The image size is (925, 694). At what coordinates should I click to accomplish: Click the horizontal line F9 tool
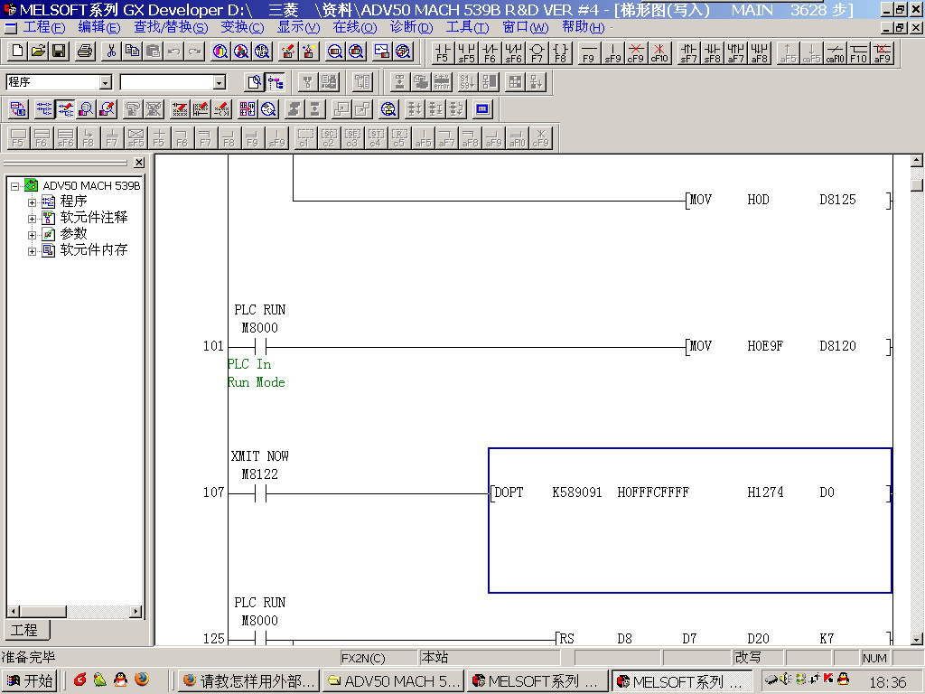click(x=589, y=52)
